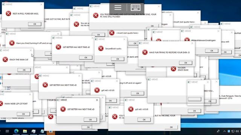Close the HAHA N00B L2P dialog
241x135 pixels.
tap(30, 94)
